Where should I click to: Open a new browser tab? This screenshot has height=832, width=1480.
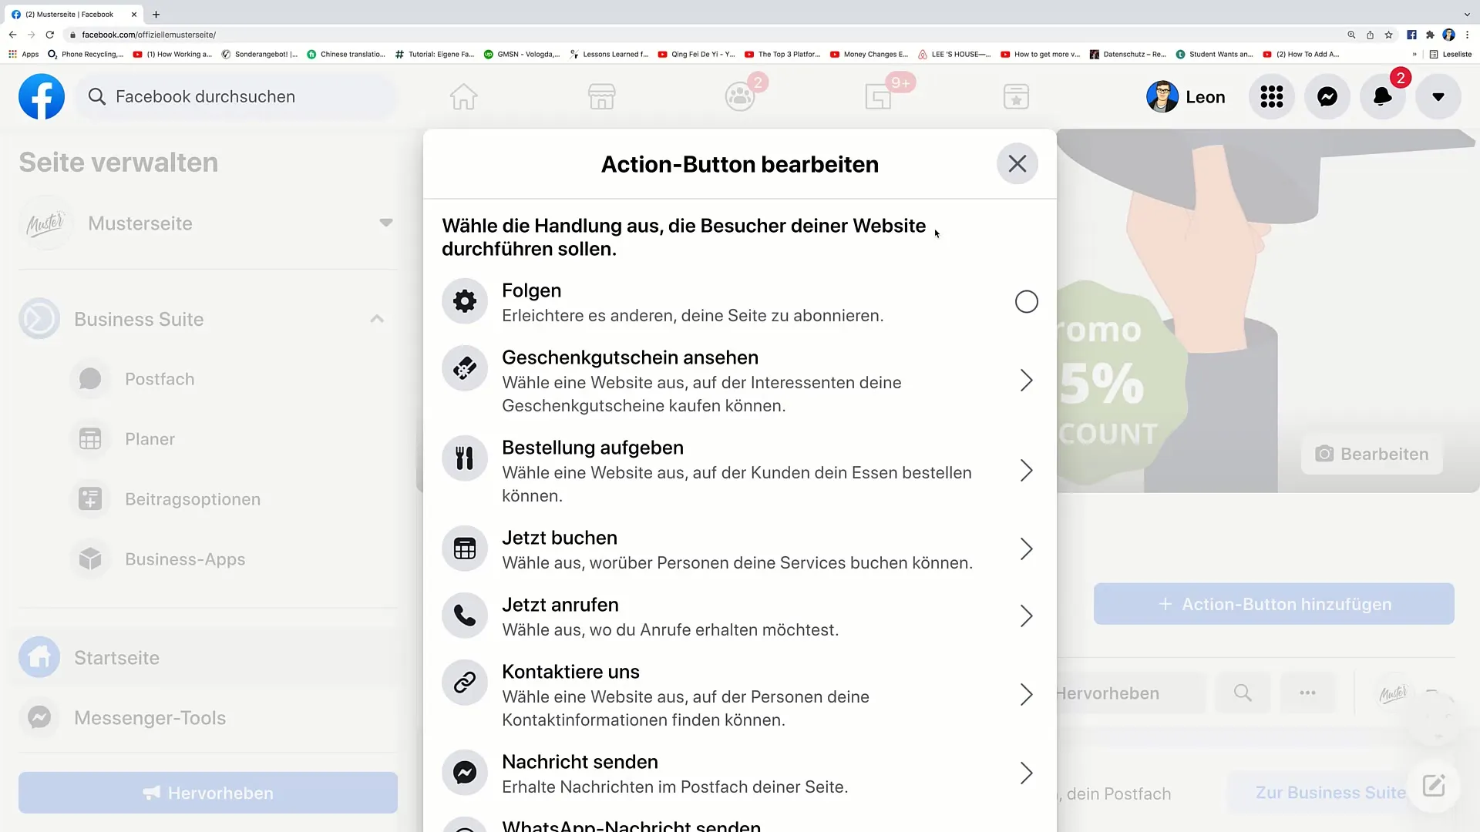click(156, 14)
